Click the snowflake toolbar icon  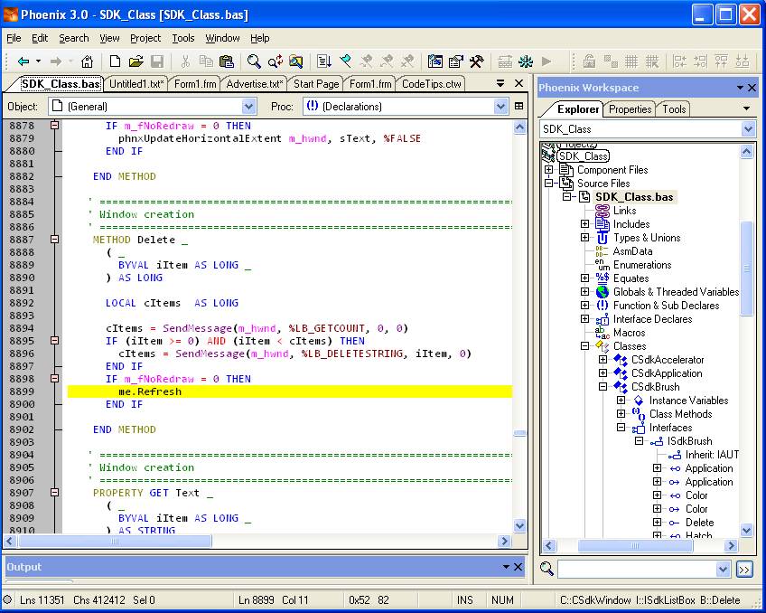[x=526, y=61]
